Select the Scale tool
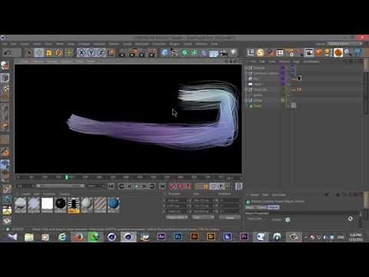Image resolution: width=369 pixels, height=277 pixels. tap(48, 53)
